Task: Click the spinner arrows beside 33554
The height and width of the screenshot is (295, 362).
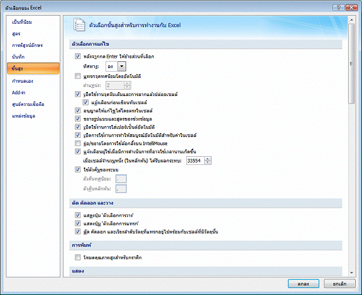Action: tap(208, 161)
